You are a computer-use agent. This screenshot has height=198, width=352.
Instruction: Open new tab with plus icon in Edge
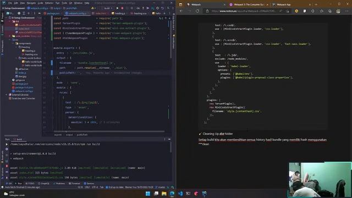(316, 4)
